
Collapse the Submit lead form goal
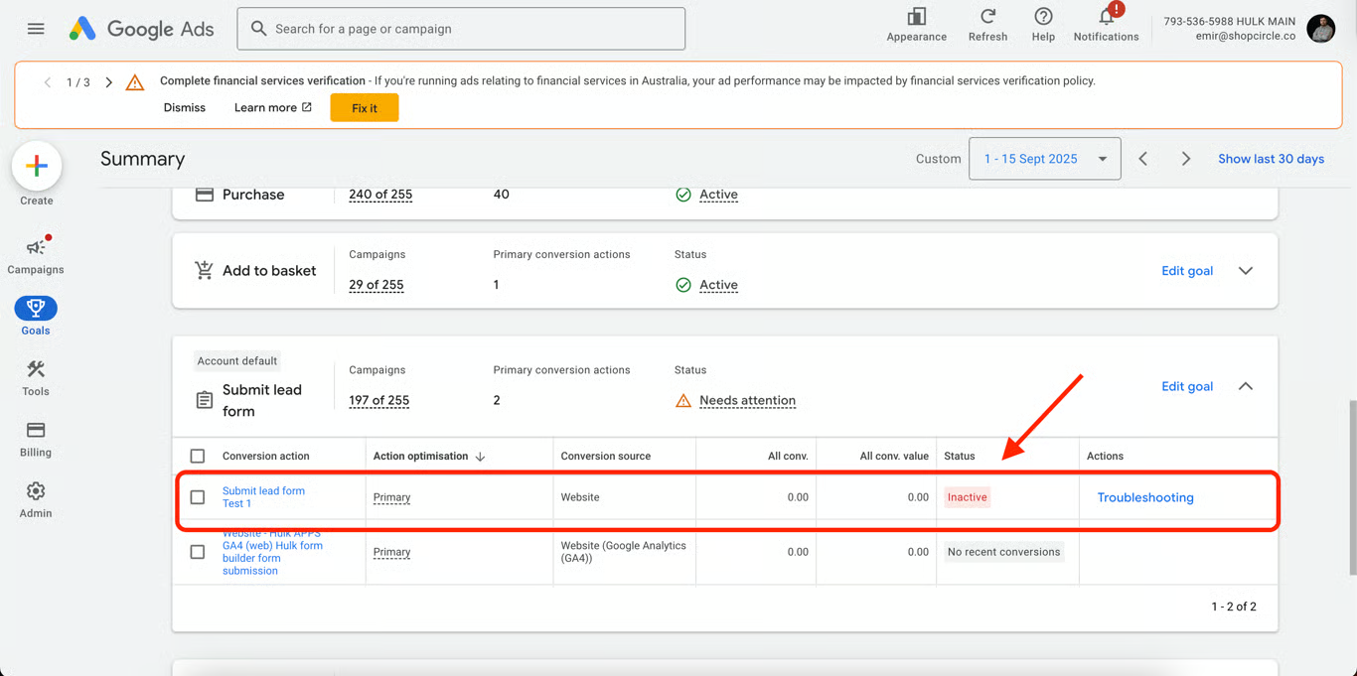coord(1246,386)
